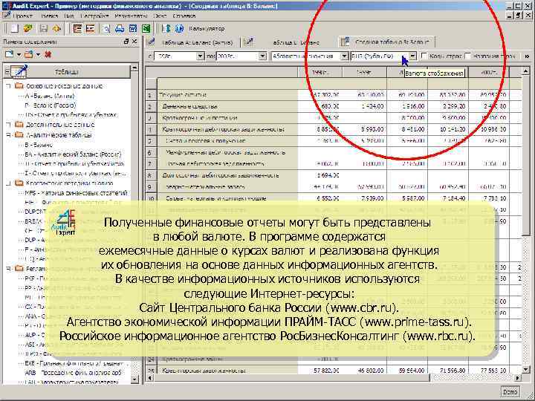Collapse the Основные исходные данные folder
This screenshot has width=535, height=401.
tap(8, 86)
